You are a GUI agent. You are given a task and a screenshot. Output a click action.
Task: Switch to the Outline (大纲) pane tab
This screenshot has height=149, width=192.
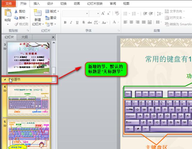pos(24,37)
